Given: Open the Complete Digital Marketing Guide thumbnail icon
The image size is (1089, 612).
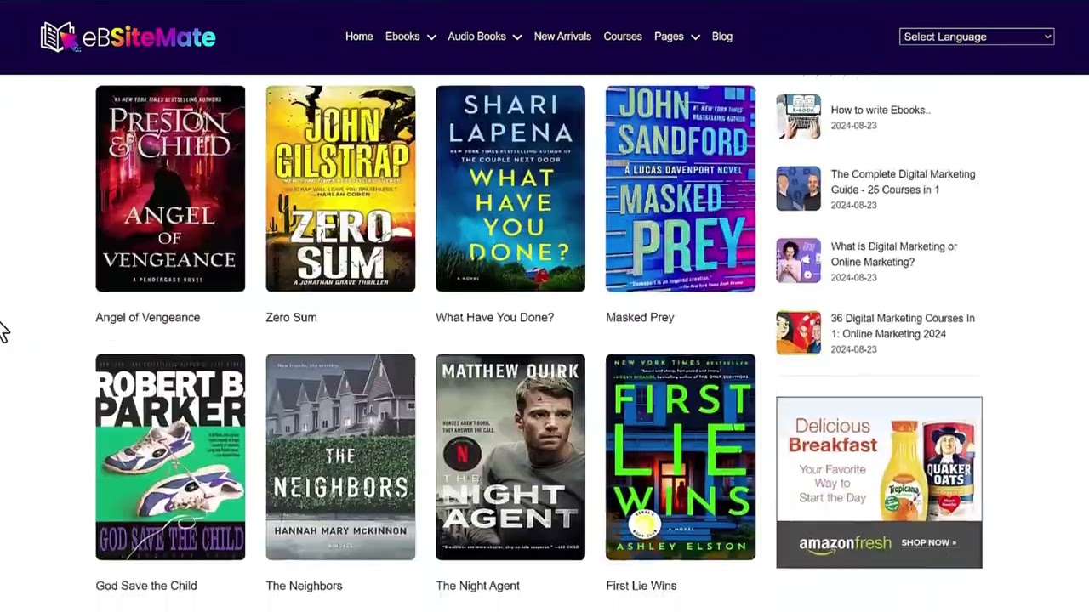Looking at the screenshot, I should (798, 189).
